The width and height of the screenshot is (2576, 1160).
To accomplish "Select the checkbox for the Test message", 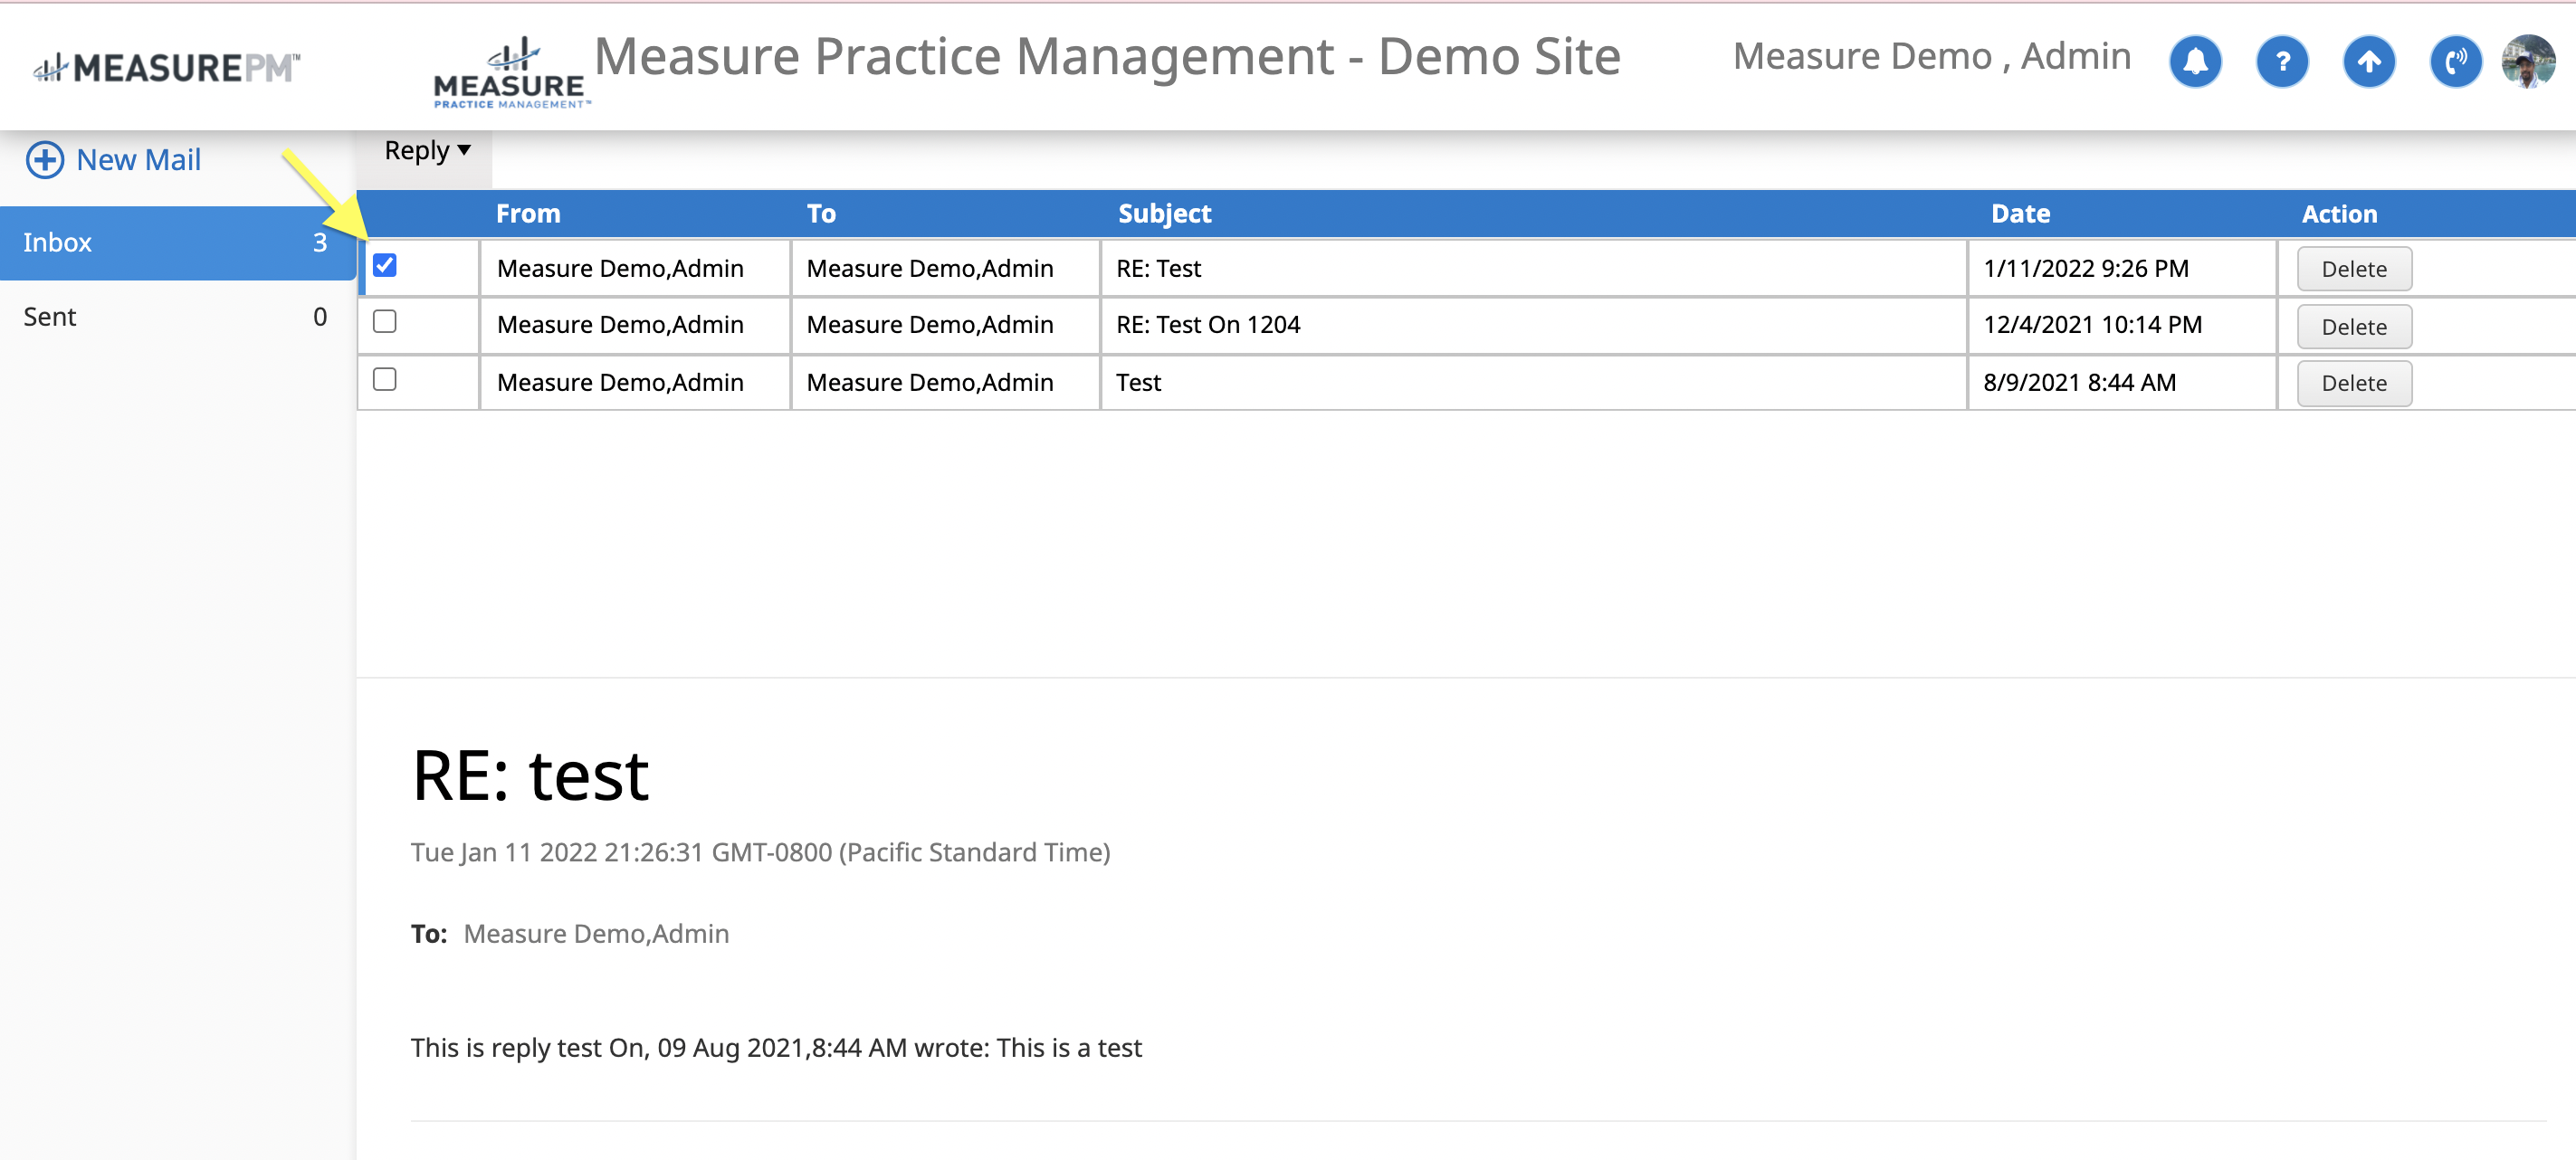I will coord(385,379).
